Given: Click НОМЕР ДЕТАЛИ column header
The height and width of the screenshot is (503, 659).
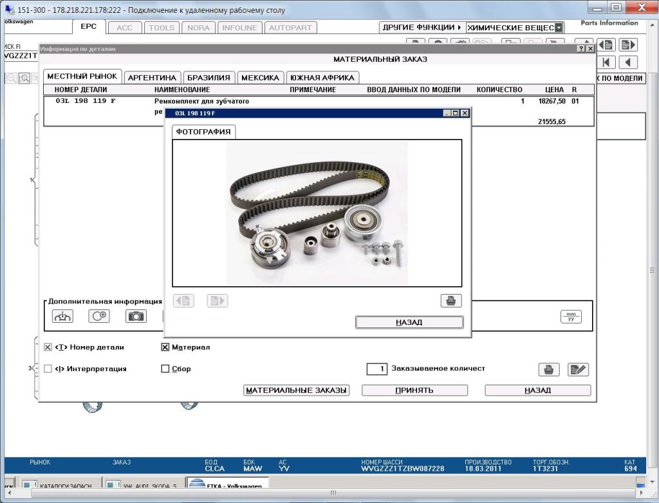Looking at the screenshot, I should [80, 89].
